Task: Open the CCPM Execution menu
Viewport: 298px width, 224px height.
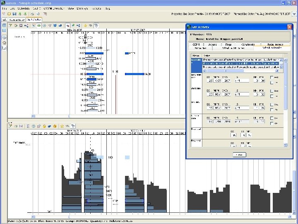Action: (54, 8)
